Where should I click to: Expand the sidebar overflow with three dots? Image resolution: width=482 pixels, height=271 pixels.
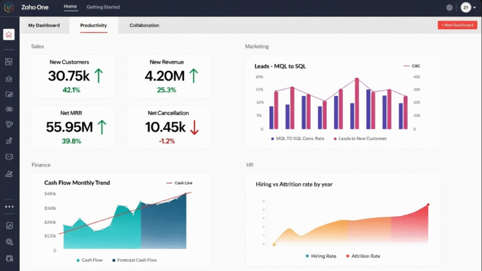click(8, 206)
